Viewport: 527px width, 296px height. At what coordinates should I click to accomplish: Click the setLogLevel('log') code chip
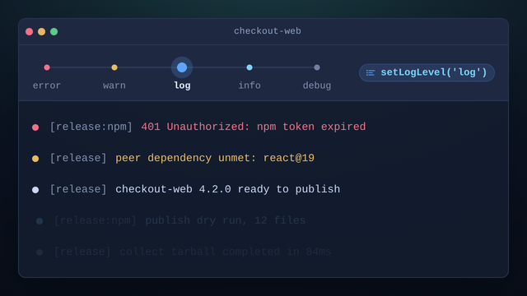(427, 72)
